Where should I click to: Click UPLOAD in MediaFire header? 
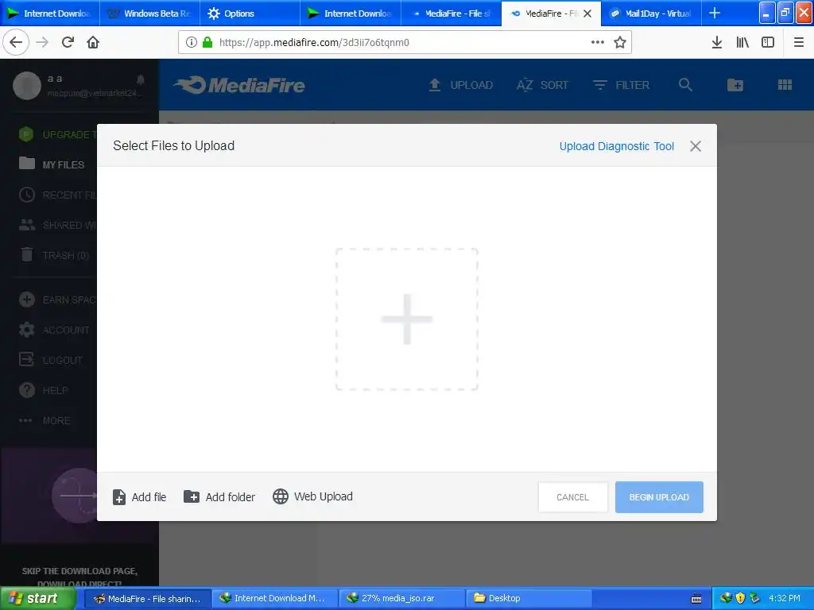pyautogui.click(x=460, y=85)
